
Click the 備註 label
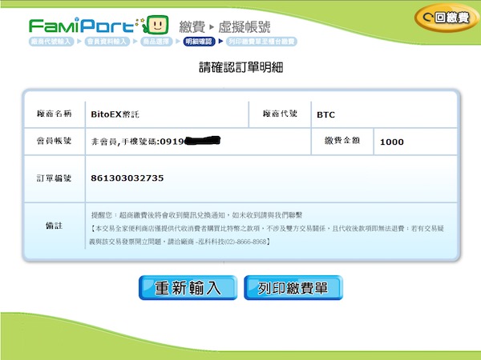tap(55, 226)
